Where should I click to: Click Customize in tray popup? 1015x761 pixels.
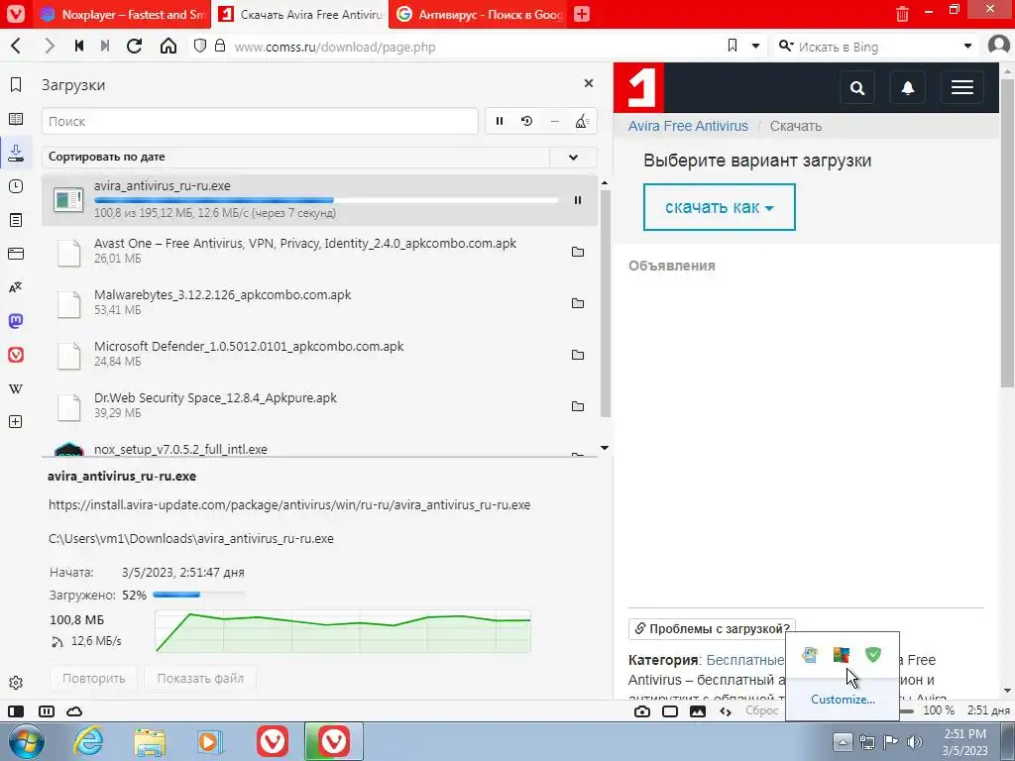click(843, 700)
